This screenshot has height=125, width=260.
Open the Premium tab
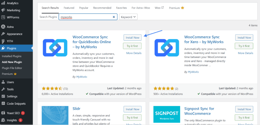point(177,8)
